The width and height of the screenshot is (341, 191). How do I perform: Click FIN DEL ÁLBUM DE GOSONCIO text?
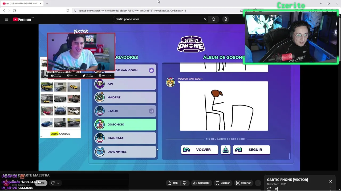click(225, 139)
